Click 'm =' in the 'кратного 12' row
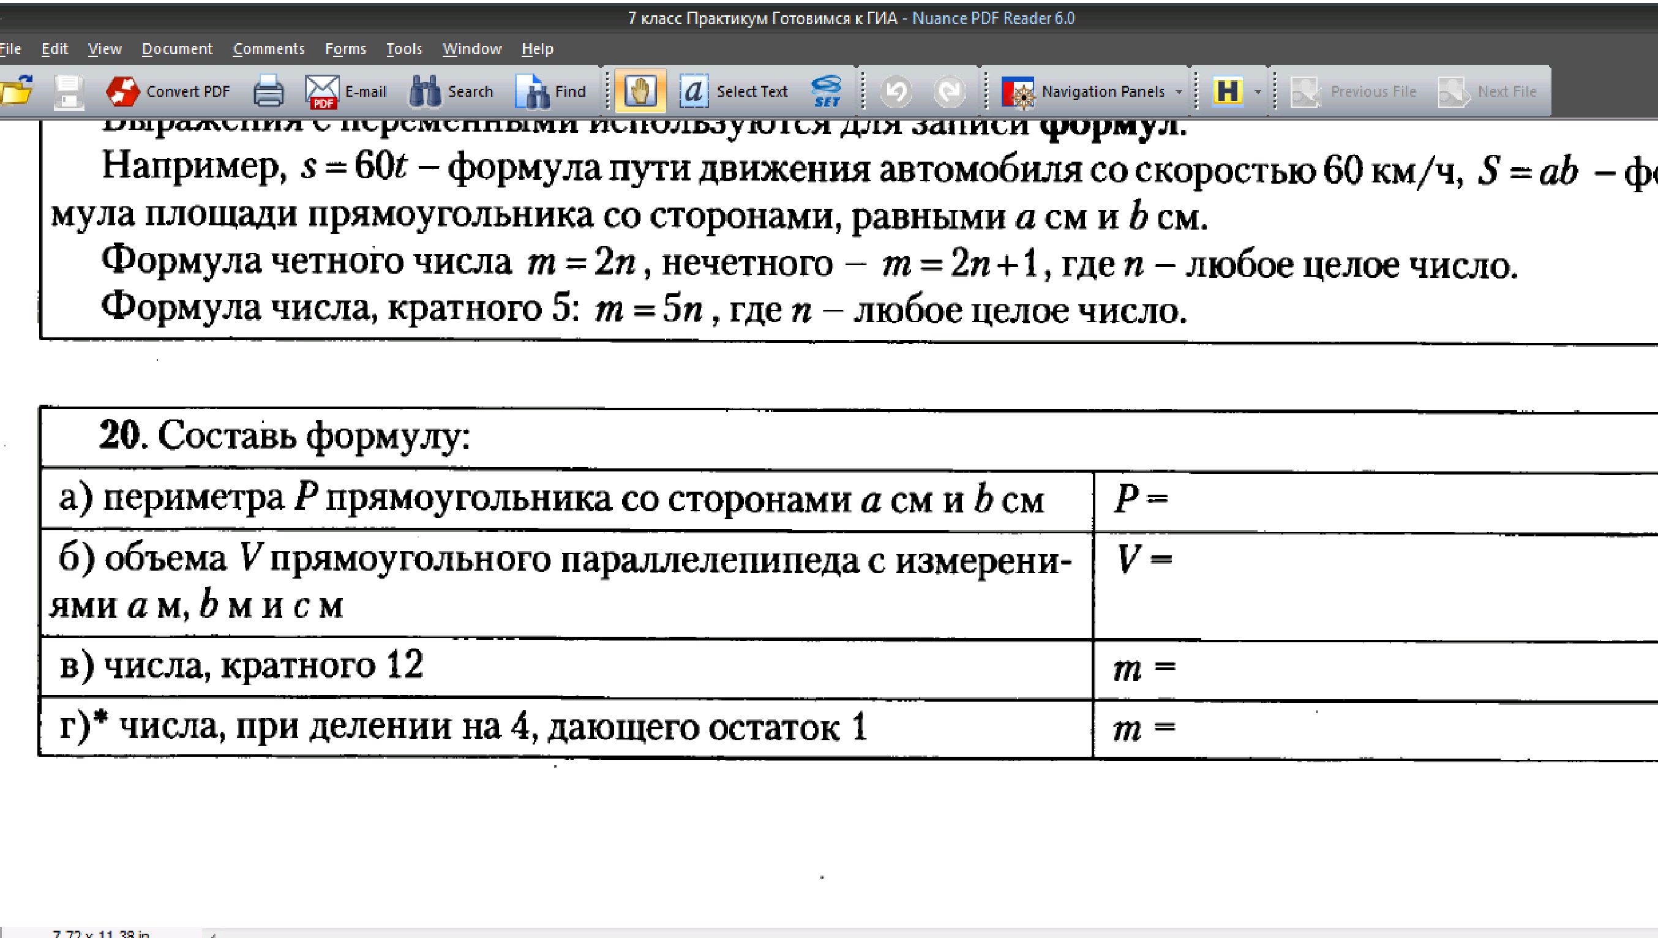This screenshot has height=938, width=1658. [1144, 669]
